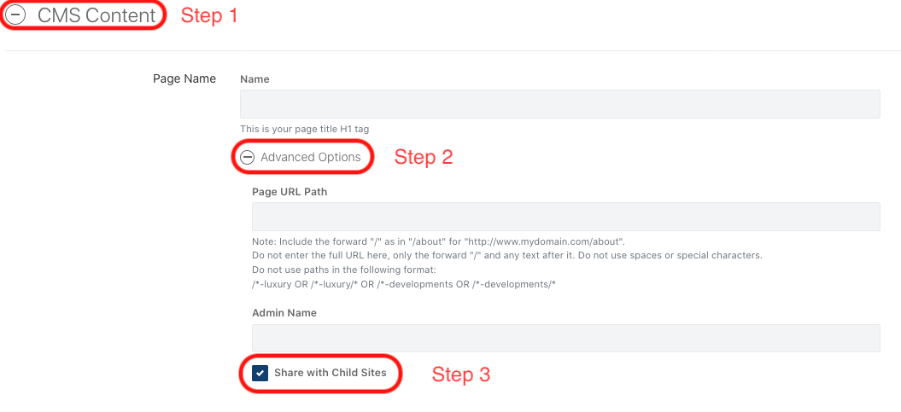Screen dimensions: 901x412
Task: Collapse Advanced Options using the minus circle icon
Action: pos(247,157)
